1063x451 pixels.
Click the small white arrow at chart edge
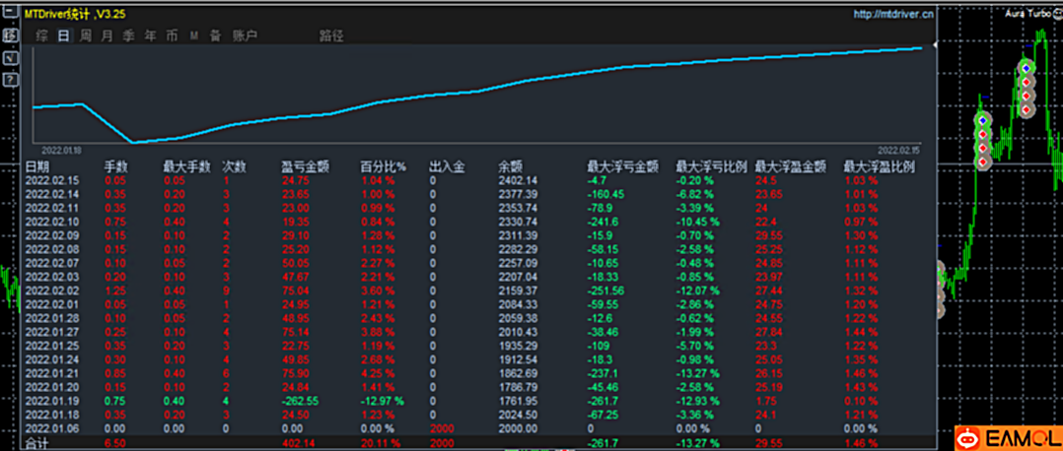tap(935, 45)
